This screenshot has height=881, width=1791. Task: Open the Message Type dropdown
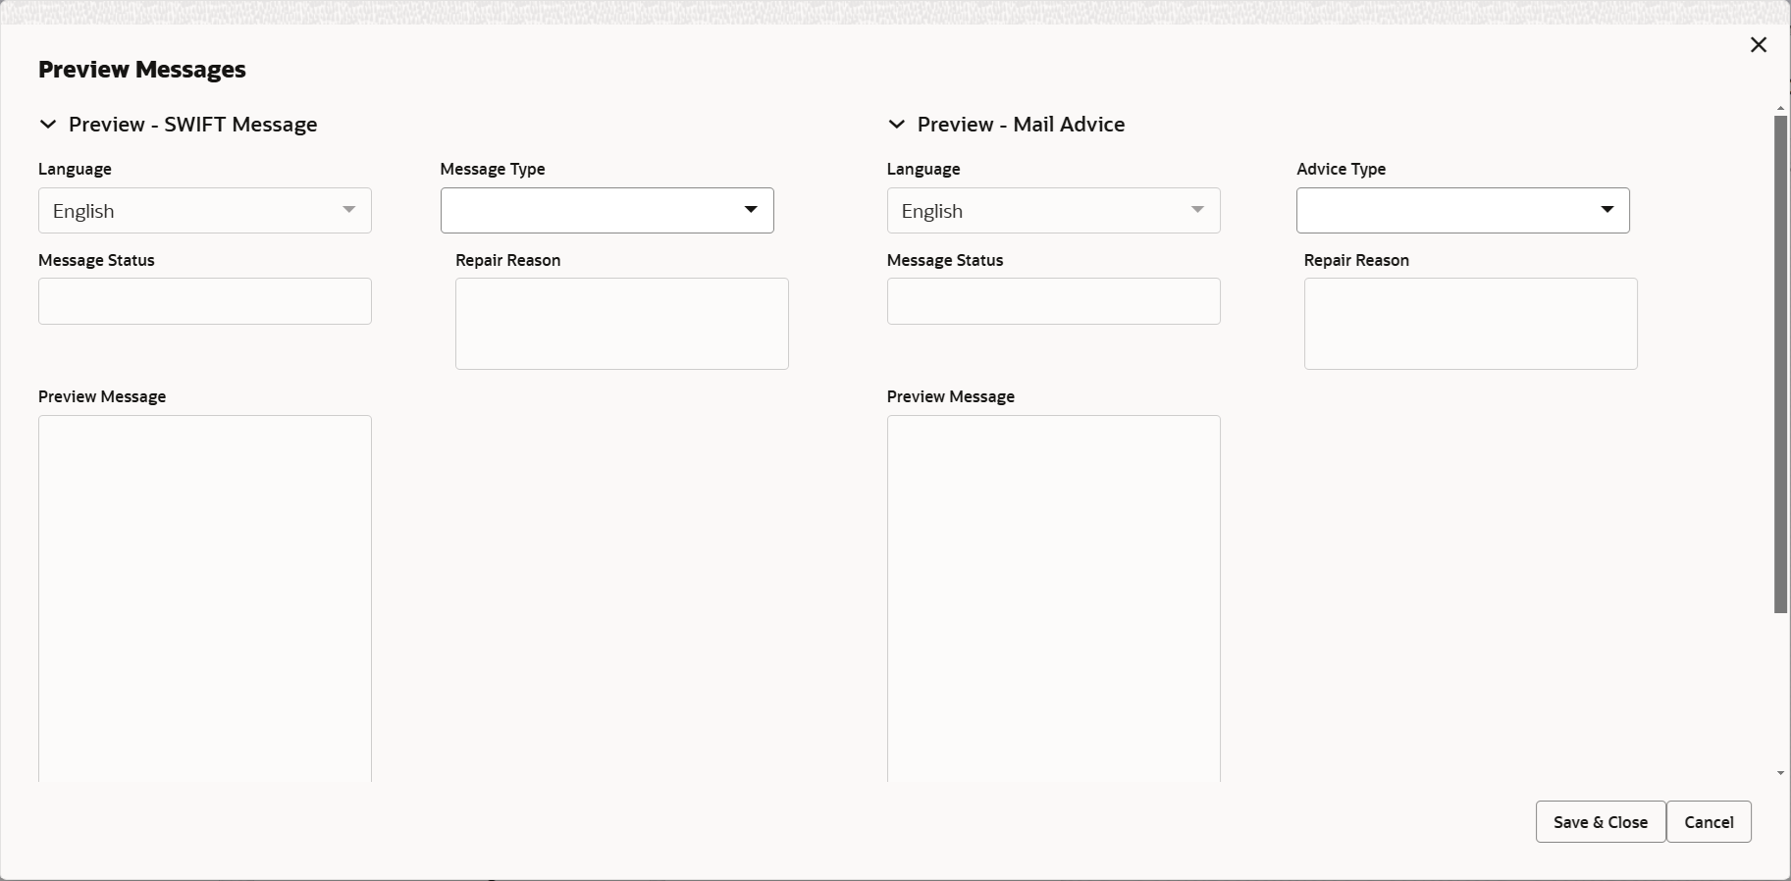[607, 211]
